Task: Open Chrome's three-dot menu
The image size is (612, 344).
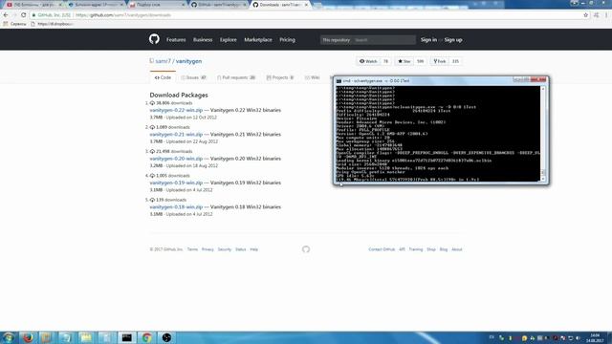Action: click(606, 15)
